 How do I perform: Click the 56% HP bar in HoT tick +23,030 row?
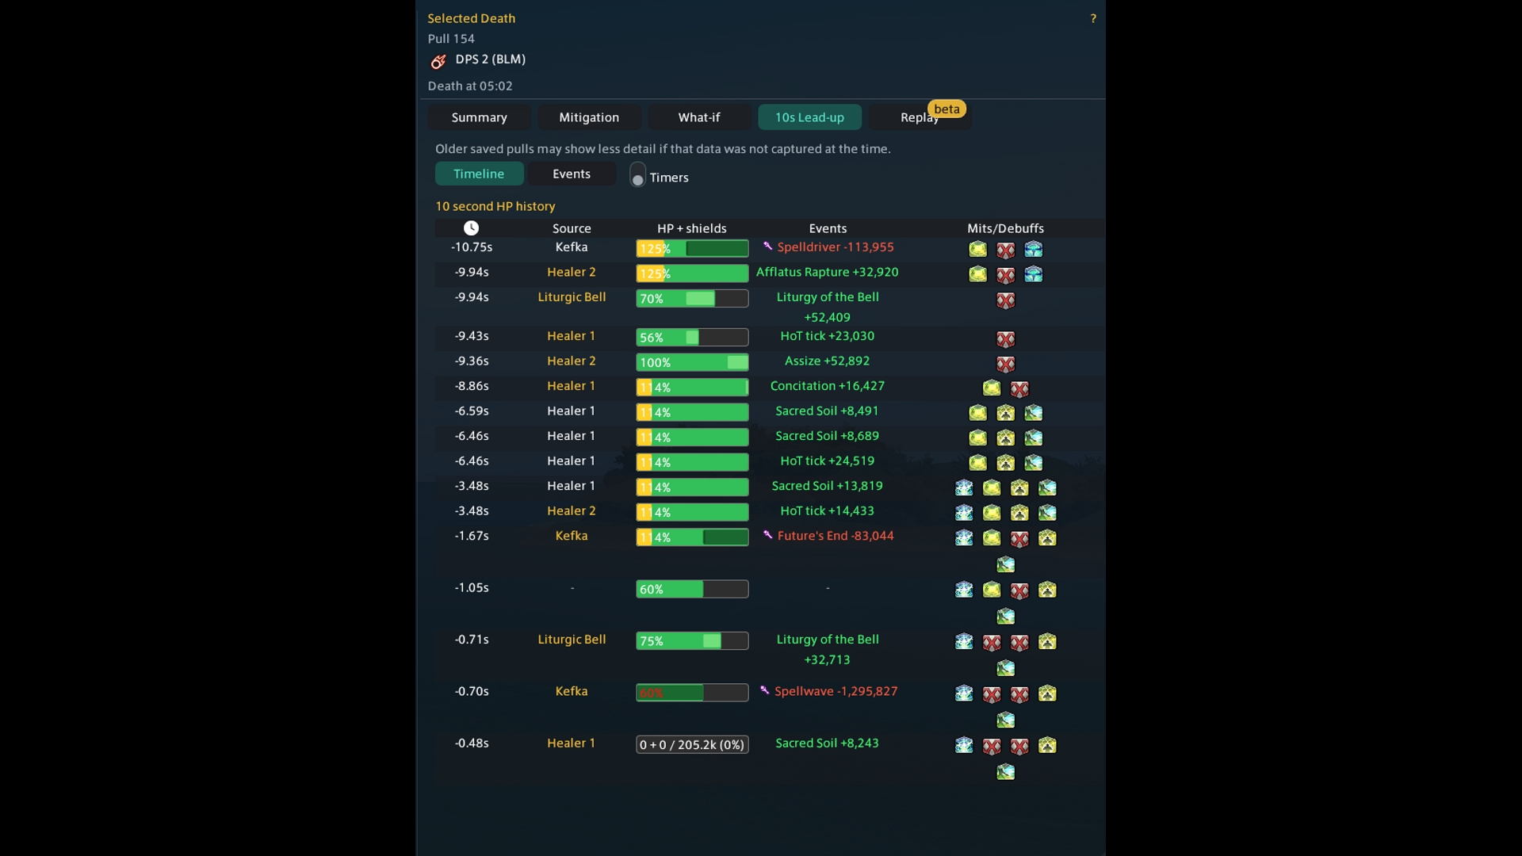click(692, 338)
